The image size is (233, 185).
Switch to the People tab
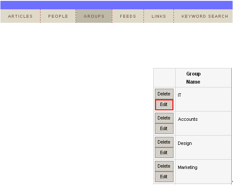pos(58,16)
